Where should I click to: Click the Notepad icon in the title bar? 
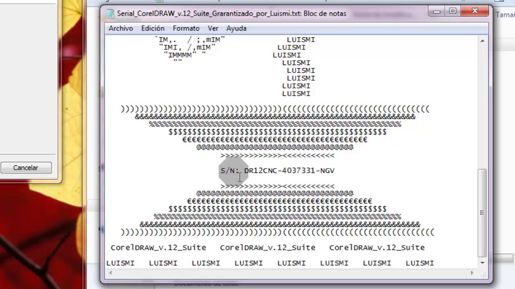109,14
